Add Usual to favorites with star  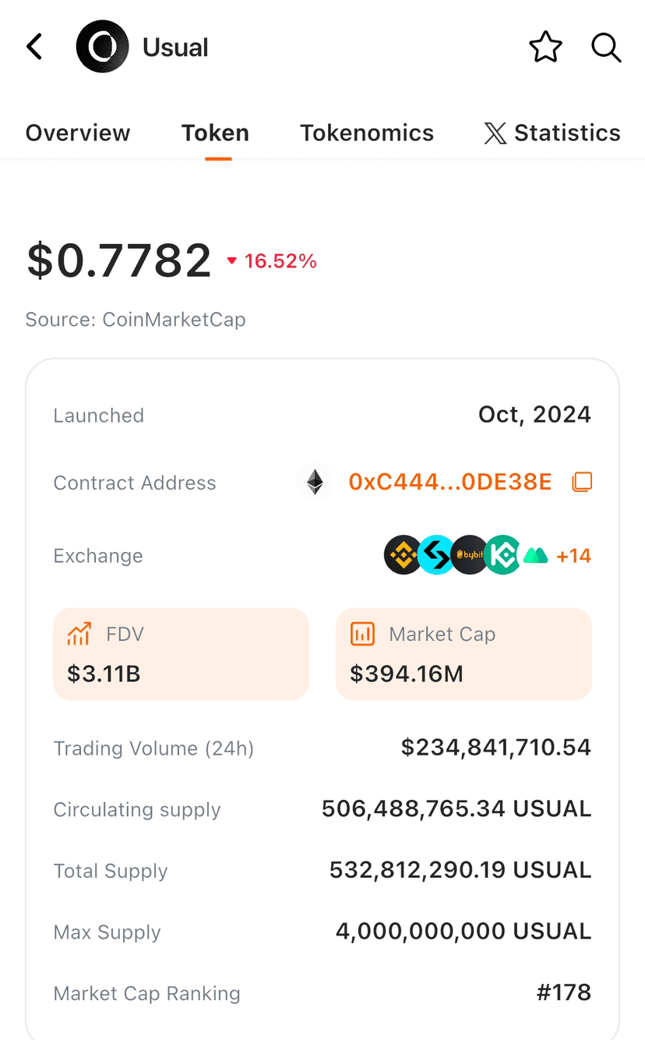tap(545, 48)
